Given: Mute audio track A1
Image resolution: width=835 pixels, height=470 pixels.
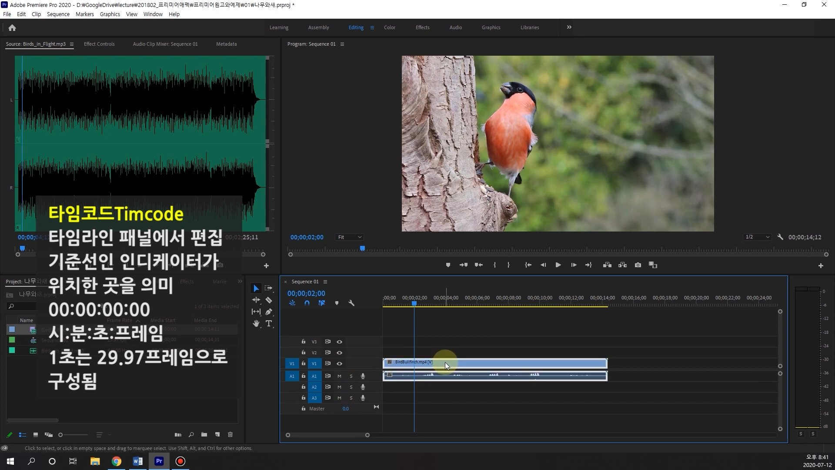Looking at the screenshot, I should pos(339,376).
